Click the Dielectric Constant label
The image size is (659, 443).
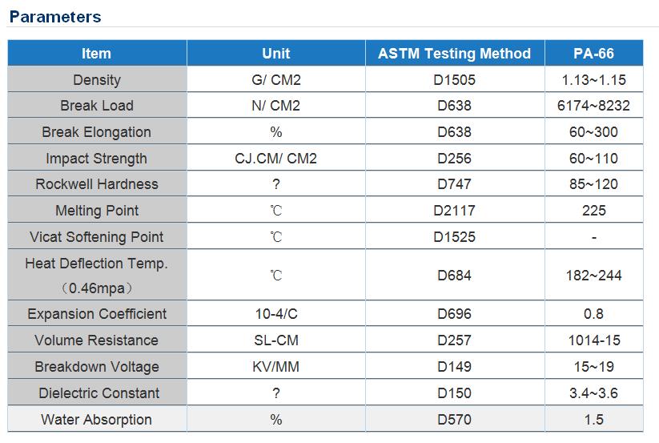pos(99,393)
